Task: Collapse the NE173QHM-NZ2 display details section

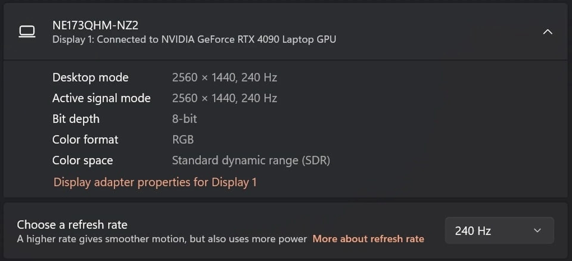Action: [548, 32]
